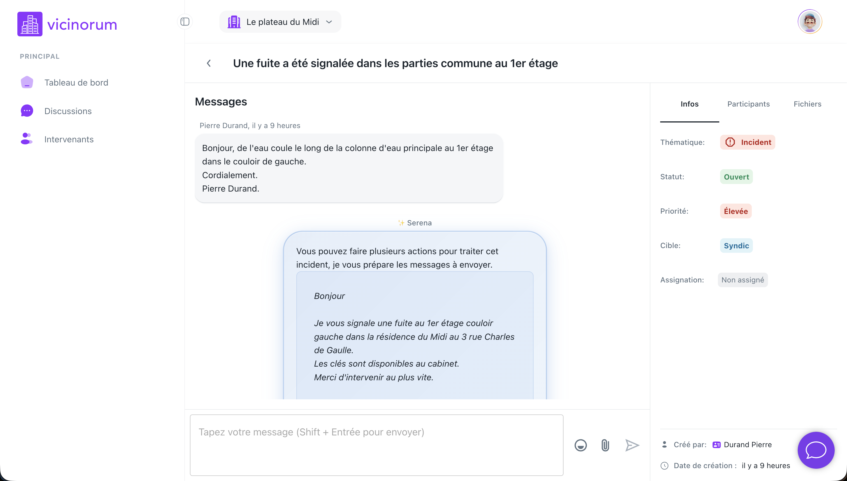Switch to the Participants tab
The image size is (847, 481).
click(748, 104)
